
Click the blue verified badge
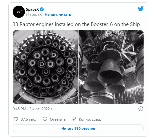(42, 10)
